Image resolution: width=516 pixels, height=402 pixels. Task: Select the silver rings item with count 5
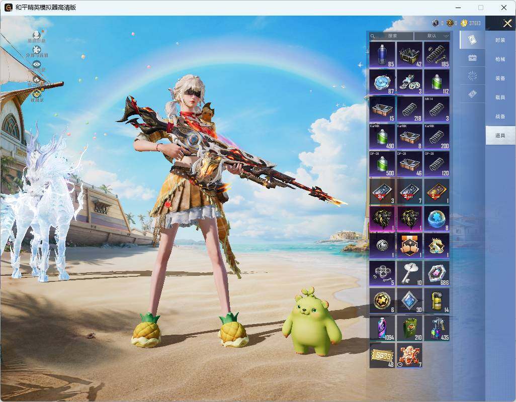(382, 273)
